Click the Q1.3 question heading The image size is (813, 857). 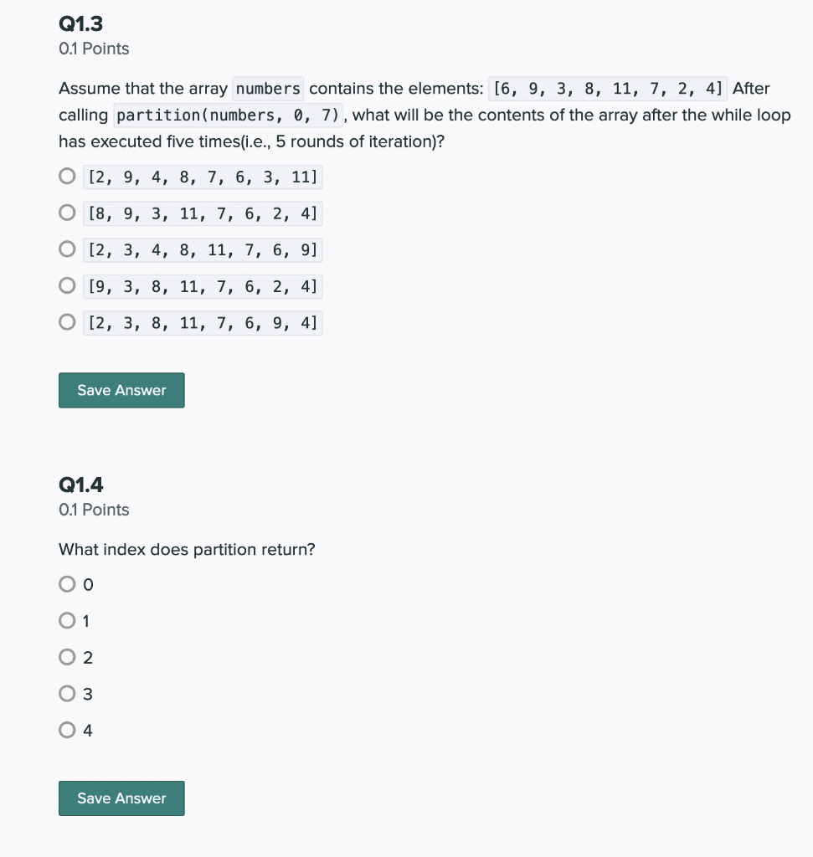pyautogui.click(x=79, y=23)
